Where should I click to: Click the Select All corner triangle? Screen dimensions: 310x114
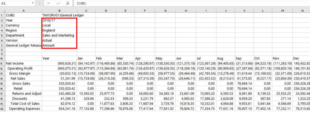(3, 11)
